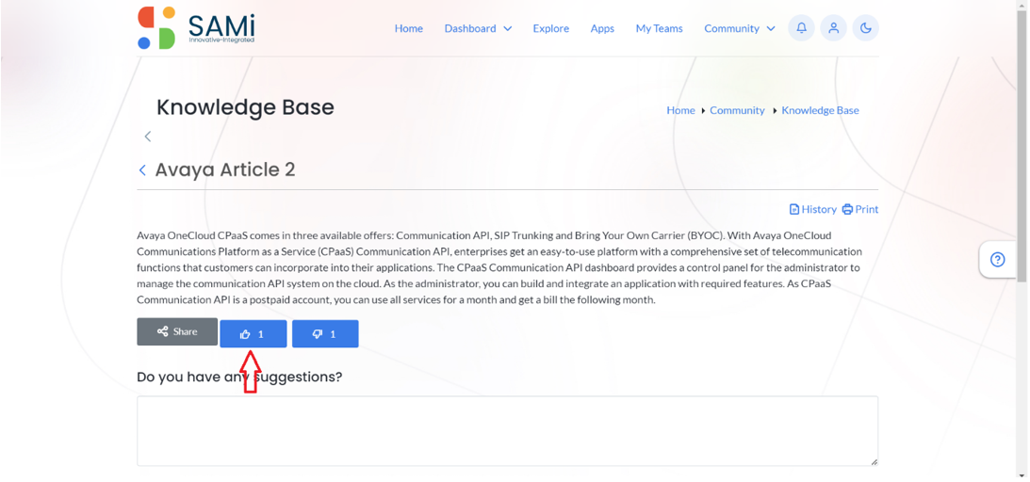Click the SAMi logo
Image resolution: width=1030 pixels, height=482 pixels.
[196, 27]
